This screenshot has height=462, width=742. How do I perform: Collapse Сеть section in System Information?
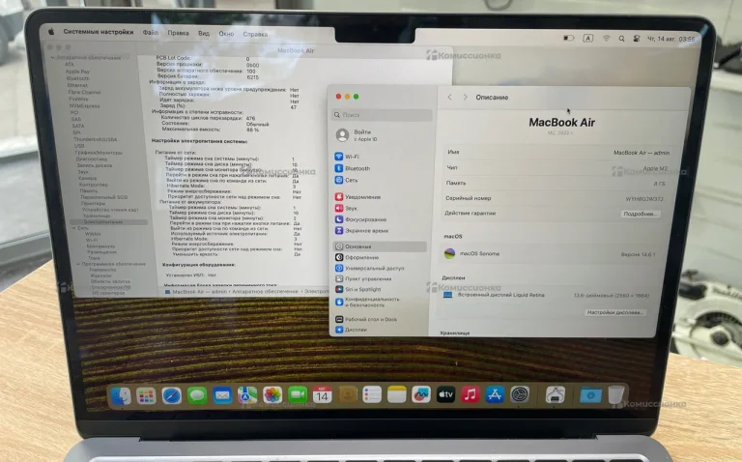pyautogui.click(x=73, y=228)
